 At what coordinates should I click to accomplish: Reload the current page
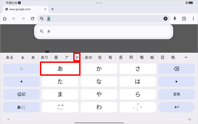32,19
